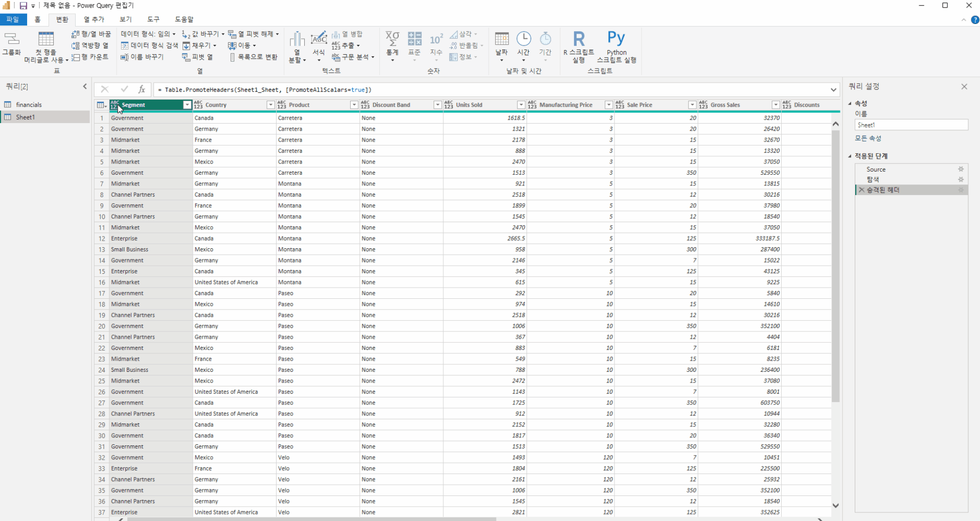The image size is (980, 521).
Task: Open Sale Price column filter dropdown
Action: click(x=692, y=105)
